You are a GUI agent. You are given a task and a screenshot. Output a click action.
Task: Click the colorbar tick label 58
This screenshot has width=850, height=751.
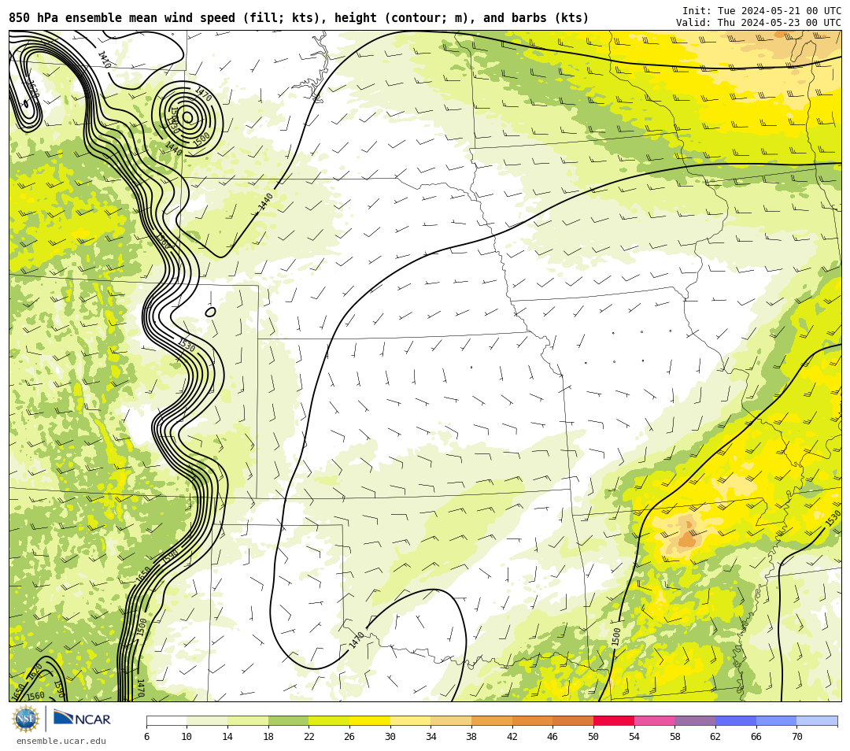[x=675, y=736]
